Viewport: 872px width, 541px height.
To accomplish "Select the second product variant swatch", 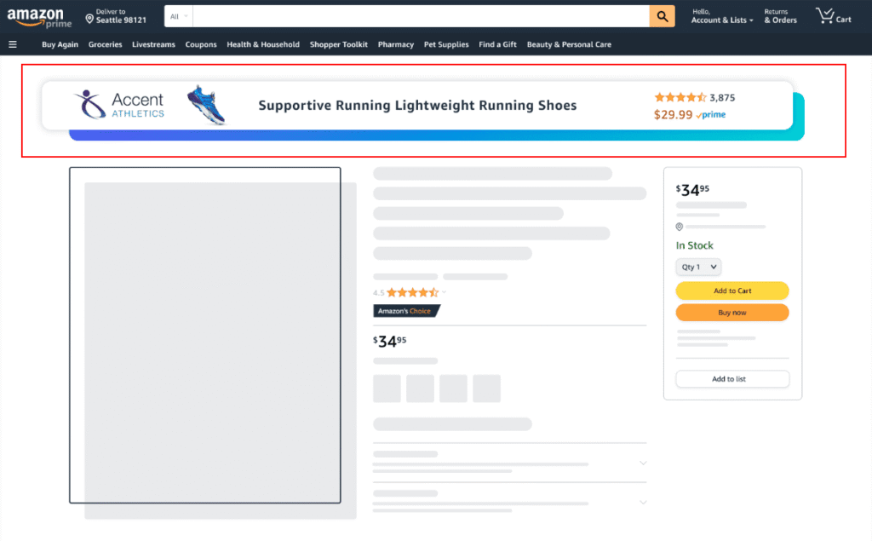I will (420, 388).
